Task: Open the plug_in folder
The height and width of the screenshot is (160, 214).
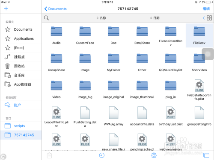Action: (171, 90)
